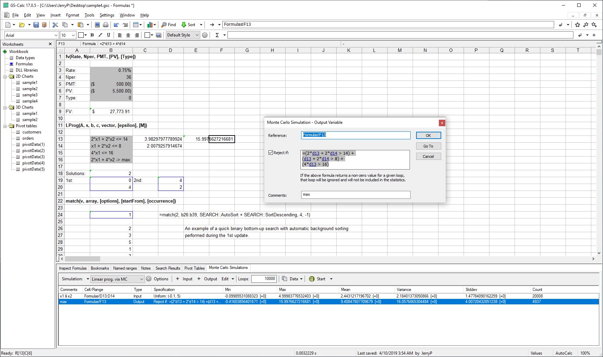Click OK in Monte Carlo dialog
The height and width of the screenshot is (357, 603).
428,136
